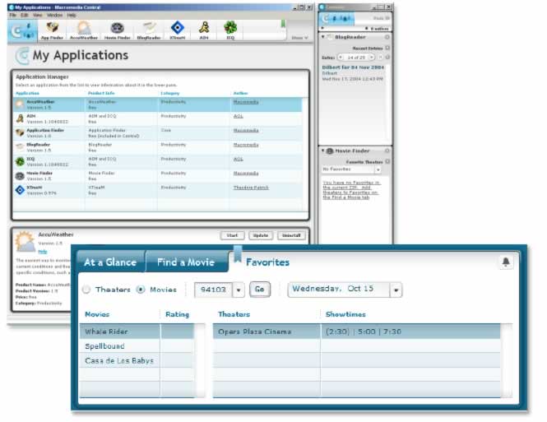Image resolution: width=547 pixels, height=422 pixels.
Task: Open ICQ from the toolbar
Action: click(x=230, y=30)
